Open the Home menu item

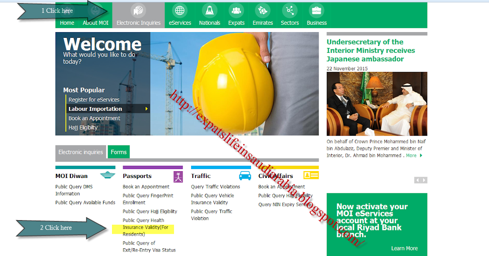pyautogui.click(x=67, y=23)
